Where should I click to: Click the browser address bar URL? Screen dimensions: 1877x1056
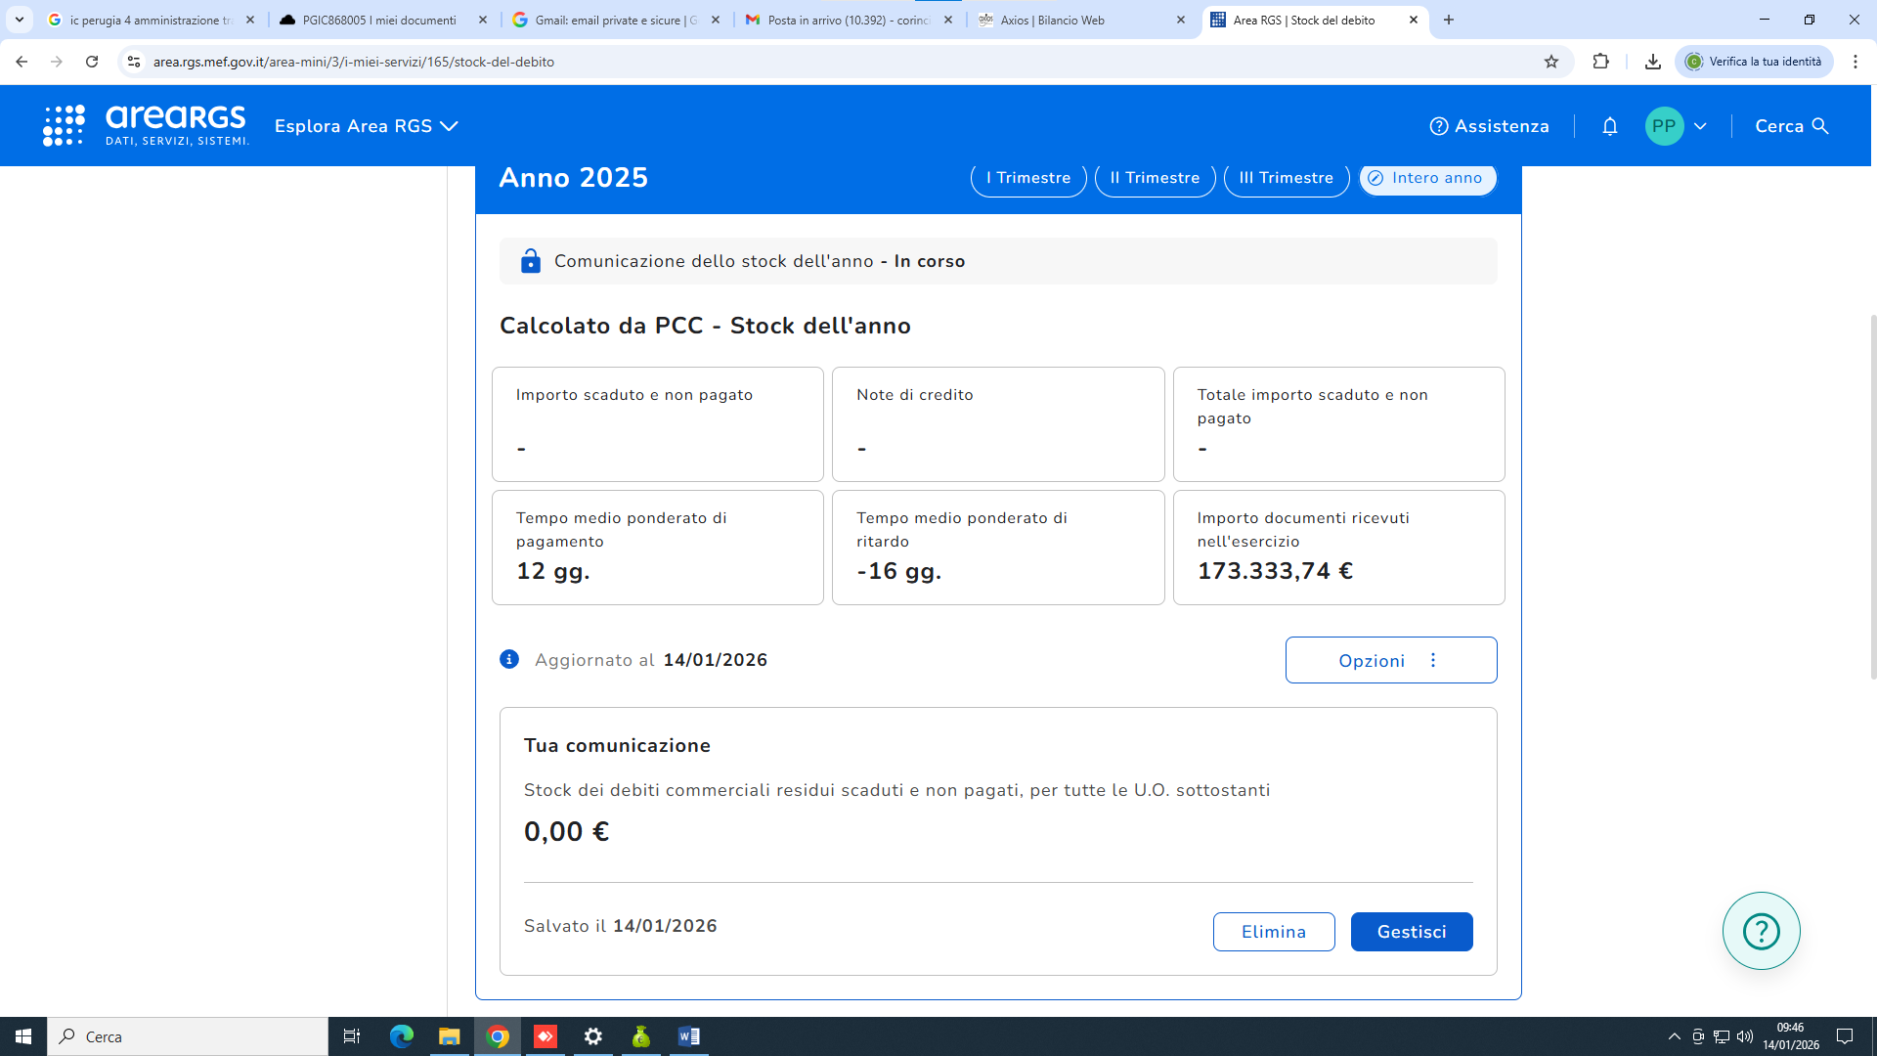(353, 62)
